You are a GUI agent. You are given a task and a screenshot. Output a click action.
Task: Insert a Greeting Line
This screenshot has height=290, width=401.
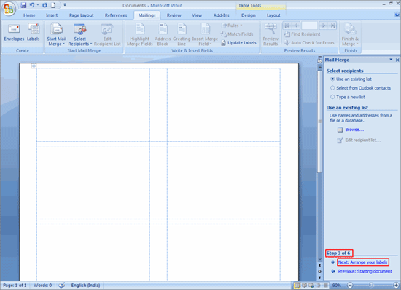click(182, 34)
